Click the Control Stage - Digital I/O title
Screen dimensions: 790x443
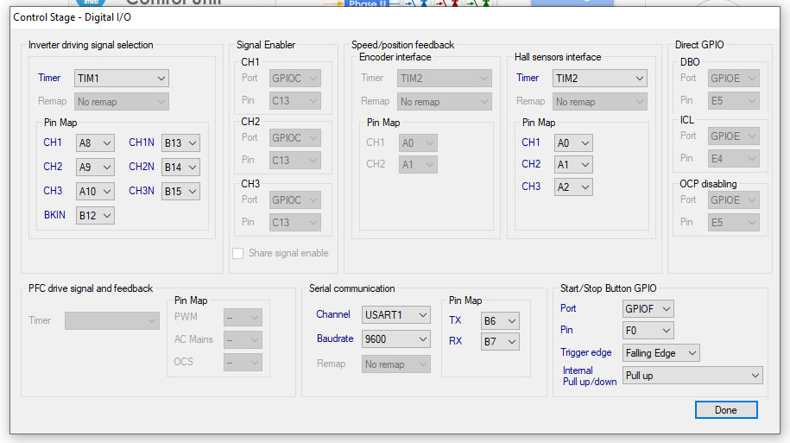[72, 17]
